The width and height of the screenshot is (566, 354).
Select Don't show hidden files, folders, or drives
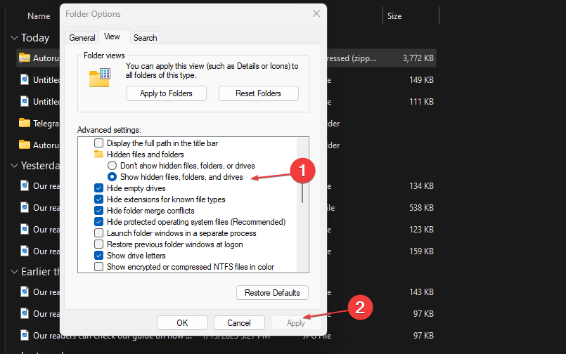click(x=112, y=166)
